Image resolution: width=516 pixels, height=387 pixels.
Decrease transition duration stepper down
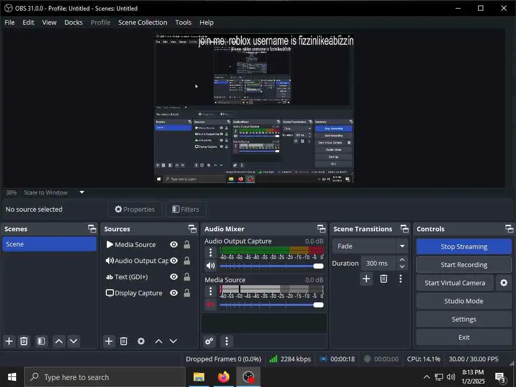[x=402, y=267]
